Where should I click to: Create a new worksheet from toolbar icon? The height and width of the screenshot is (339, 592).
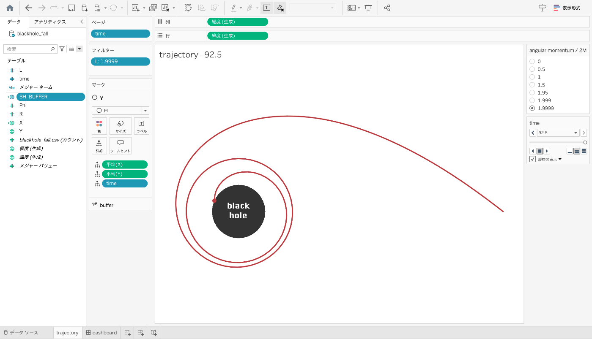[x=135, y=8]
